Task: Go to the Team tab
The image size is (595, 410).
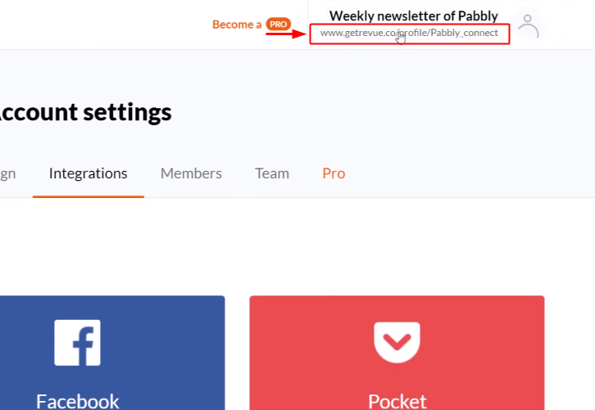Action: 272,173
